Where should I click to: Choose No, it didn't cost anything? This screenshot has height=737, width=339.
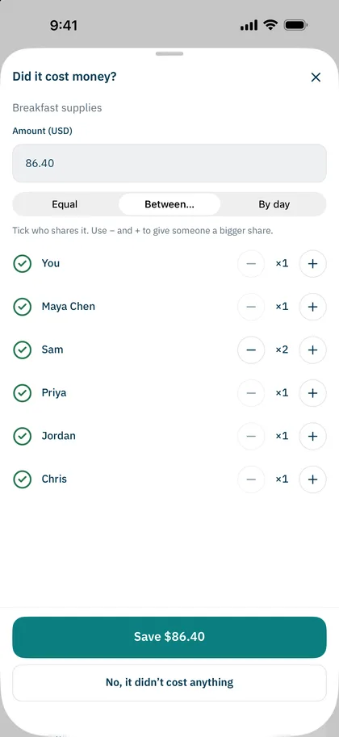tap(169, 682)
